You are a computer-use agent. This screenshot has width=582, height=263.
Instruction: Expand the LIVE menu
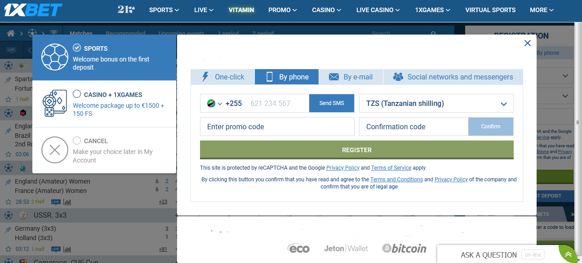tap(204, 10)
